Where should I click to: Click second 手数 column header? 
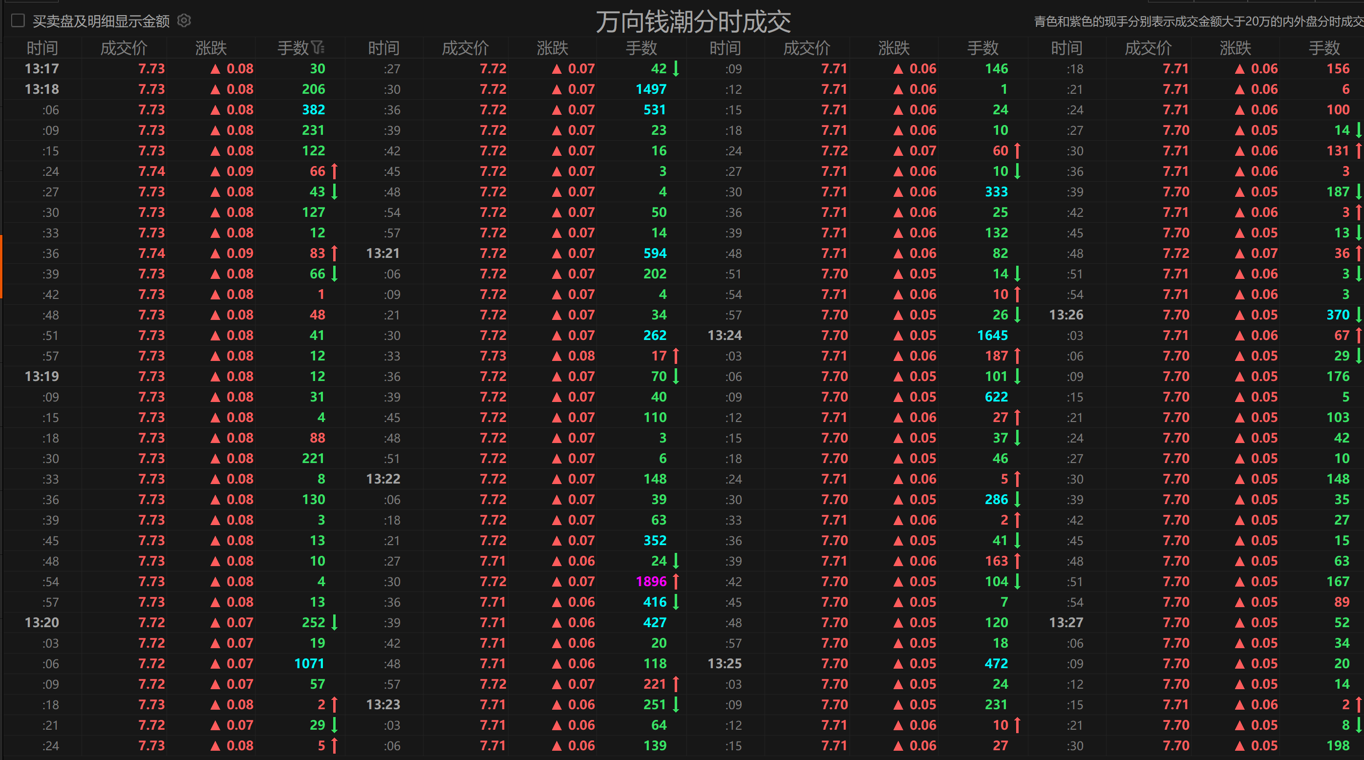(x=641, y=48)
